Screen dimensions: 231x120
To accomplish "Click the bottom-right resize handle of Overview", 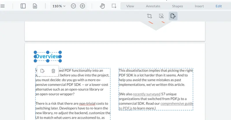I will point(60,61).
